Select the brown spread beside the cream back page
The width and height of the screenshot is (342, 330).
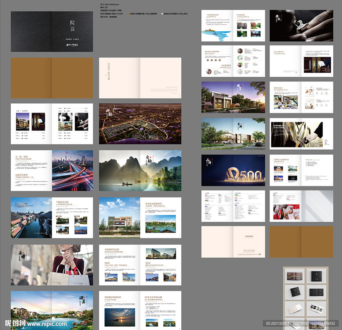tap(302, 242)
